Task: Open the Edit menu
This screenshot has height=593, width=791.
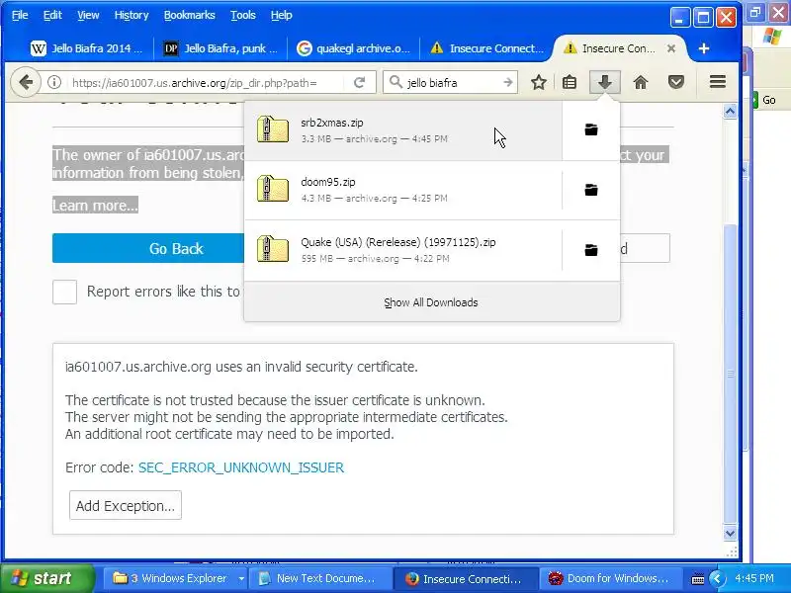Action: [x=52, y=15]
